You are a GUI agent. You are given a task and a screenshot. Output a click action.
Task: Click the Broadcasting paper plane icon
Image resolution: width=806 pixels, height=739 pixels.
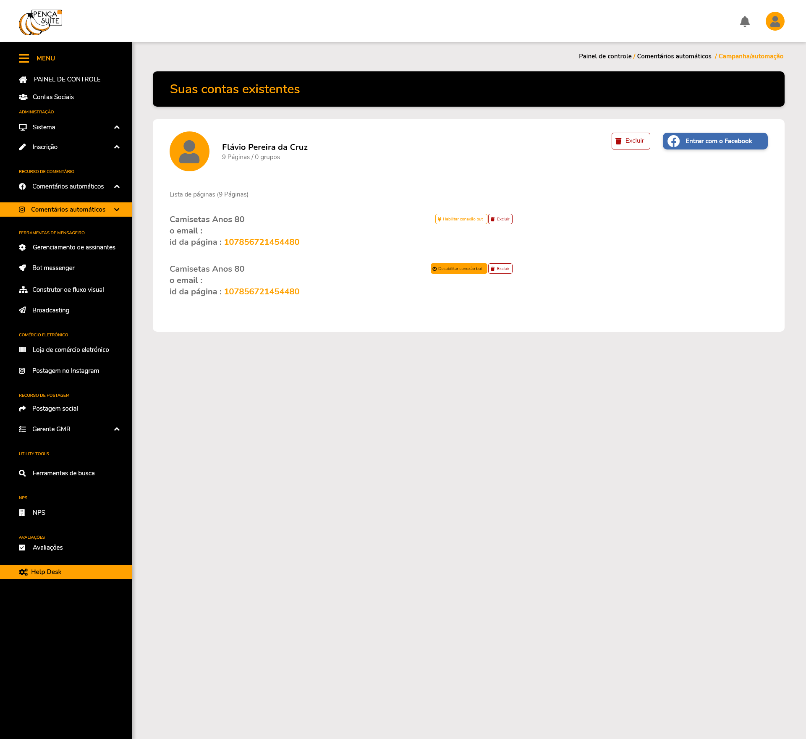(22, 310)
